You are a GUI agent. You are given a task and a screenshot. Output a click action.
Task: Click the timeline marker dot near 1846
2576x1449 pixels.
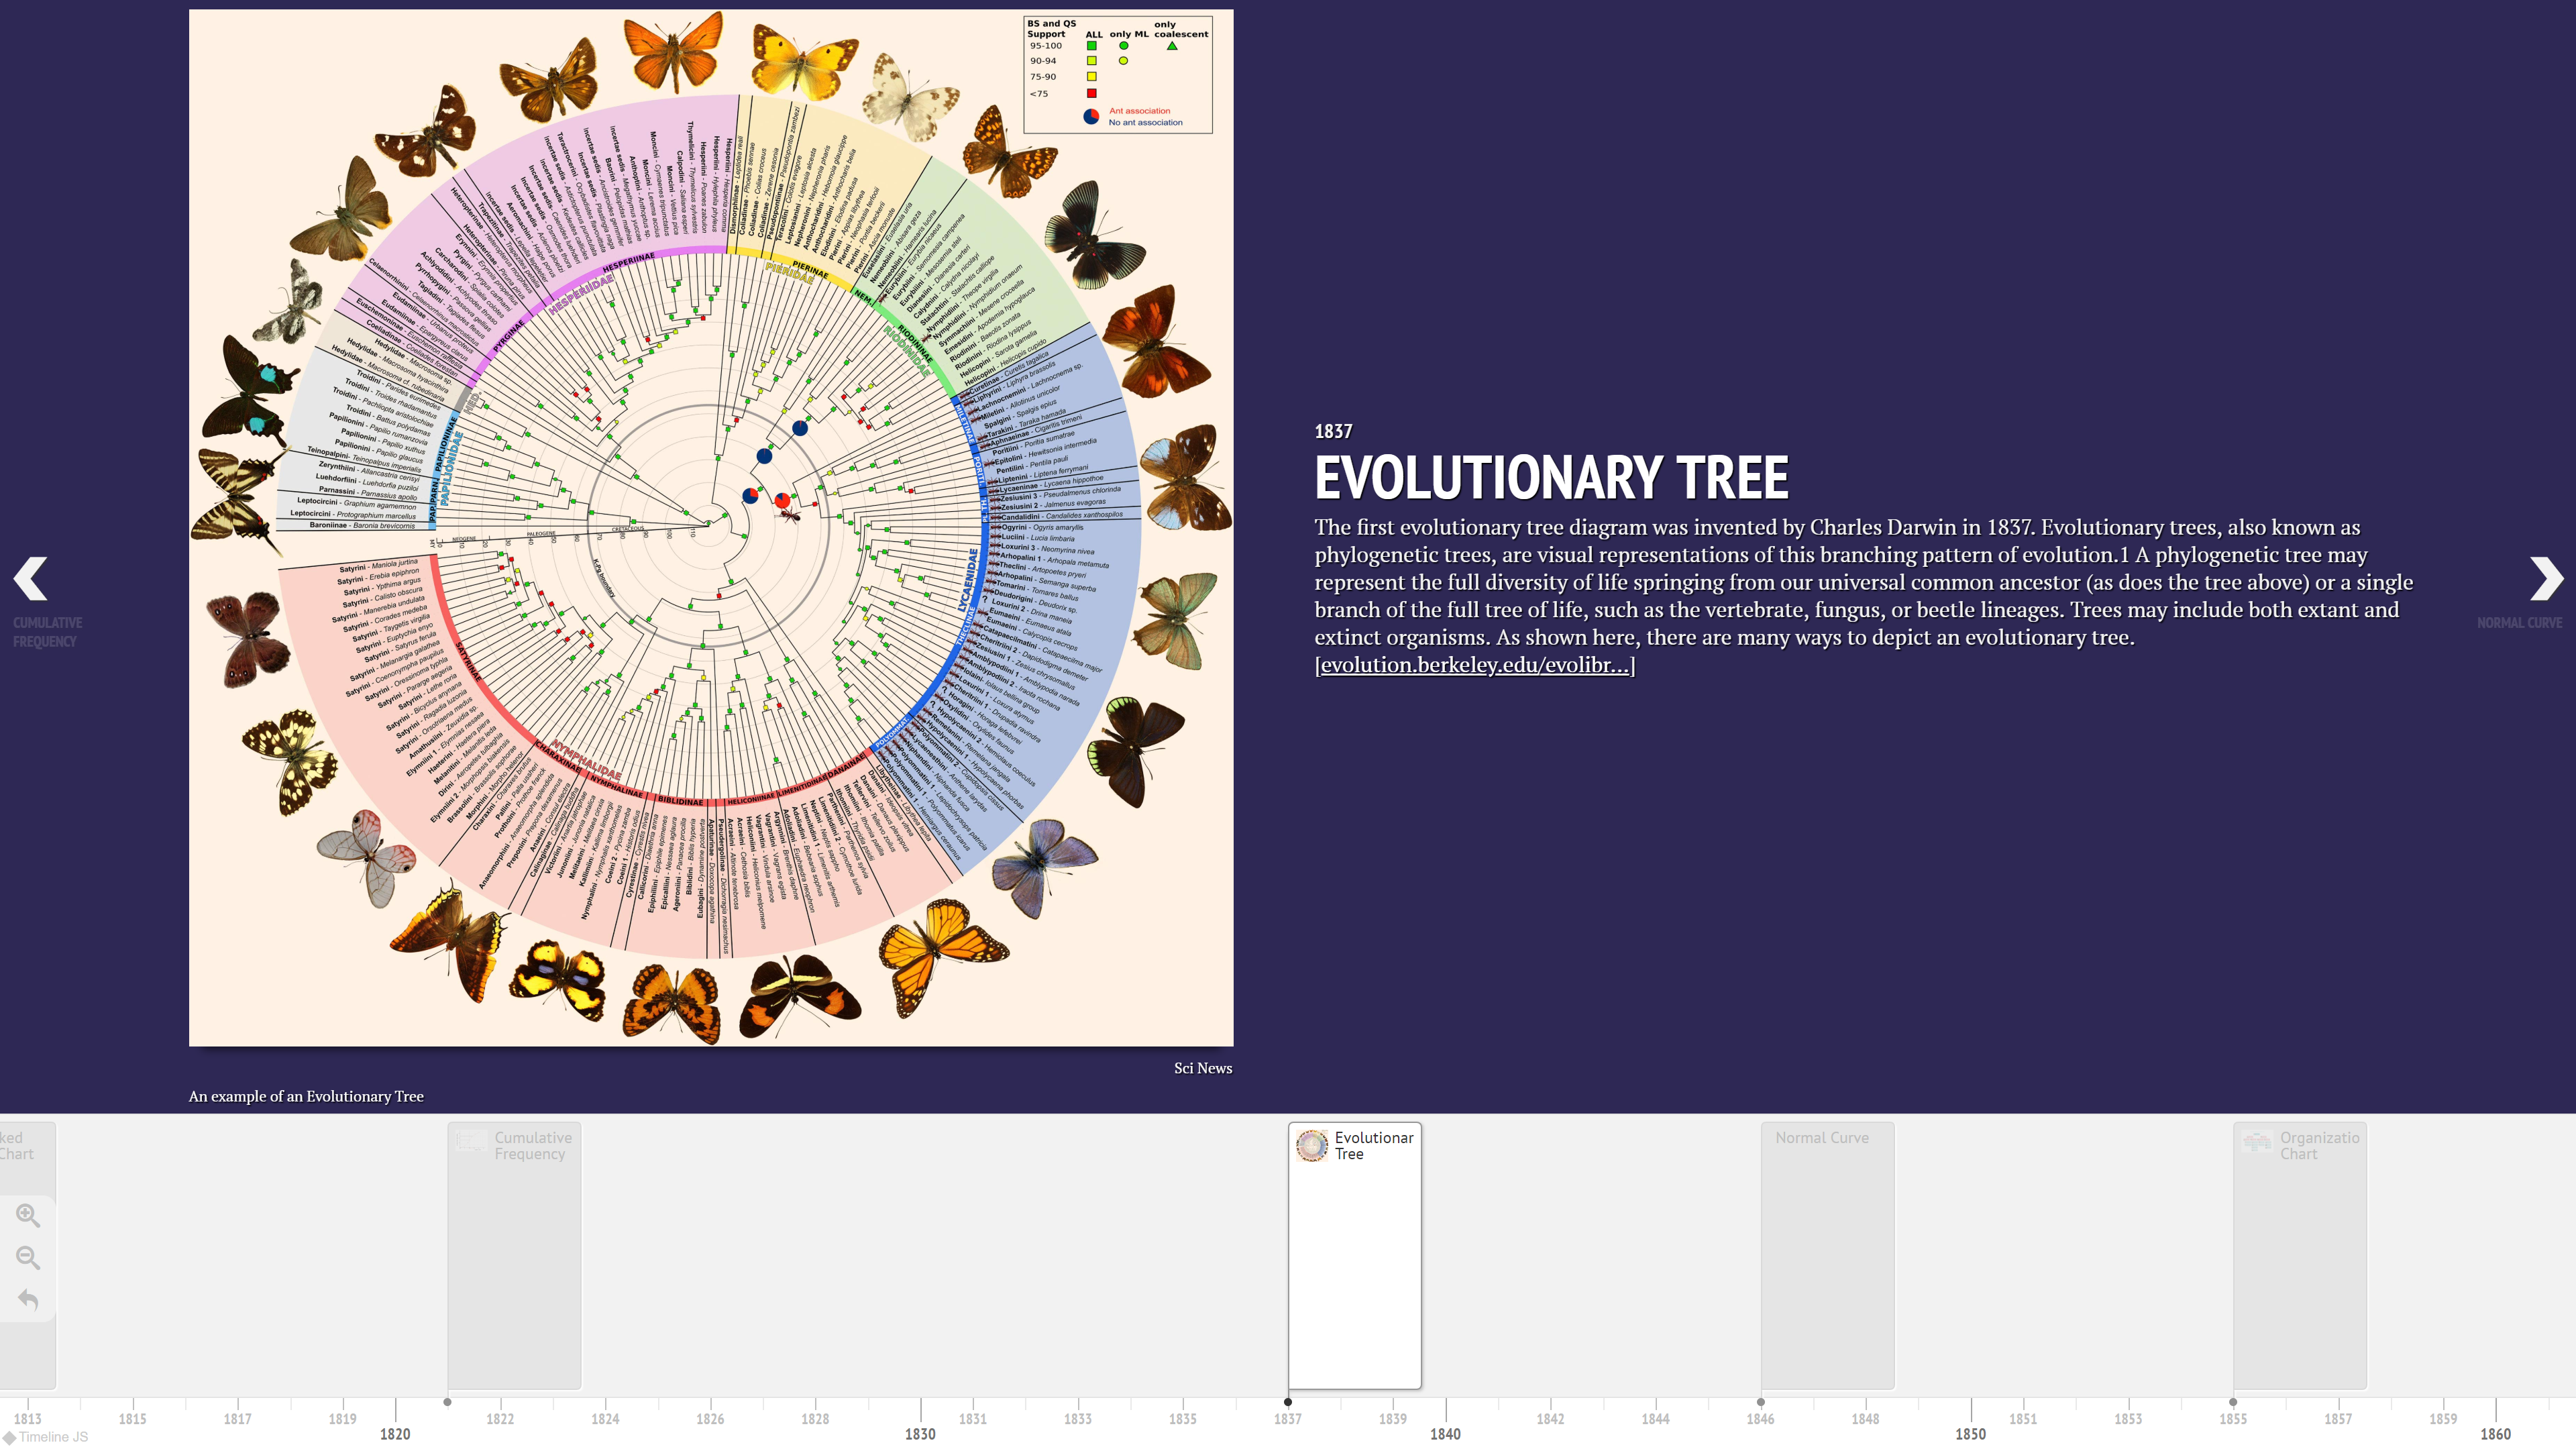[x=1760, y=1402]
